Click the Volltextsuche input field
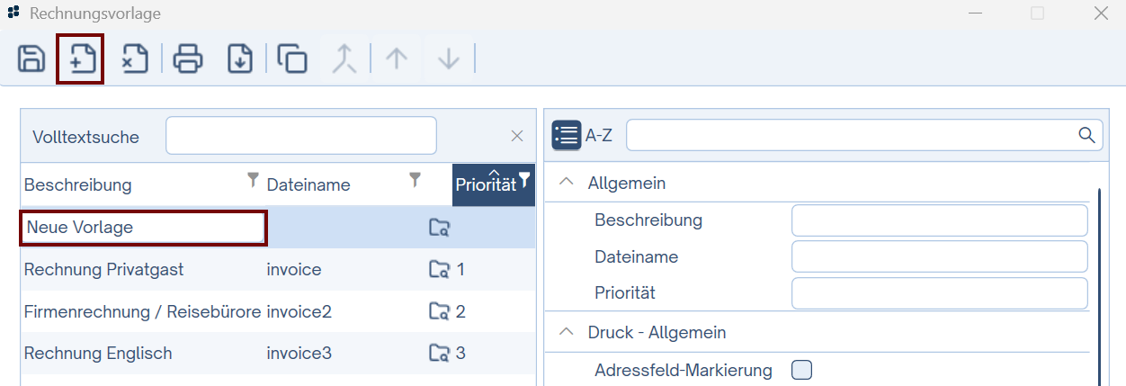Image resolution: width=1126 pixels, height=386 pixels. pos(300,136)
